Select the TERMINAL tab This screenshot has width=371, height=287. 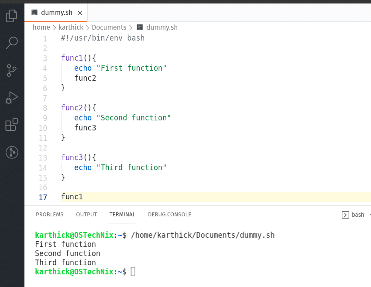(x=122, y=214)
